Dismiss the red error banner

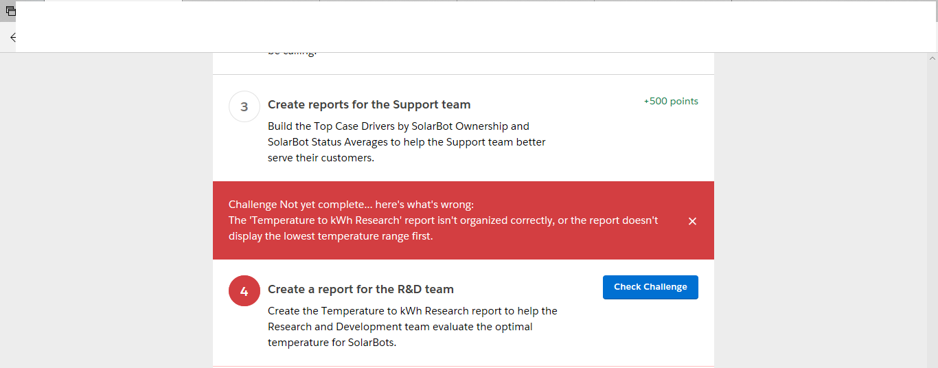(692, 221)
